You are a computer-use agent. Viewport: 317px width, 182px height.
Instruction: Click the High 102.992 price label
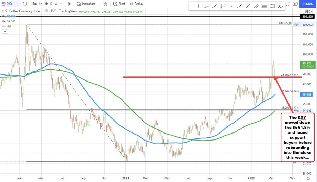(x=303, y=25)
